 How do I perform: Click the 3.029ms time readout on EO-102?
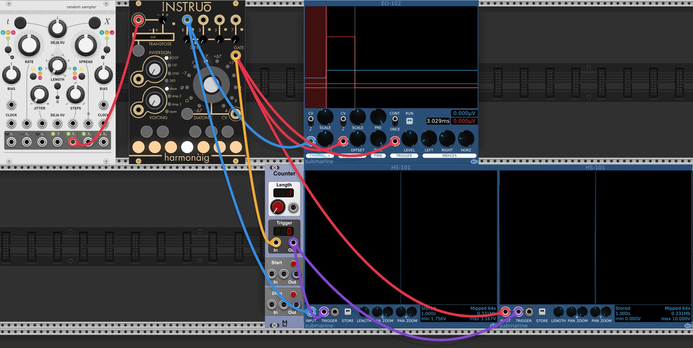click(438, 121)
